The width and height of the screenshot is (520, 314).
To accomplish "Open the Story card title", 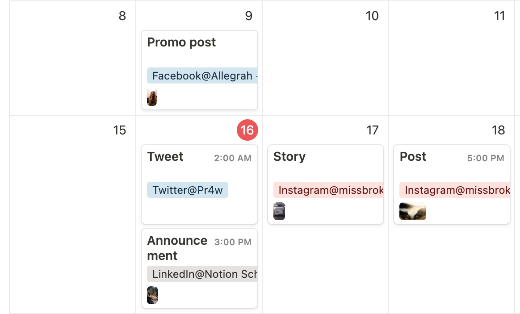I will pos(289,157).
